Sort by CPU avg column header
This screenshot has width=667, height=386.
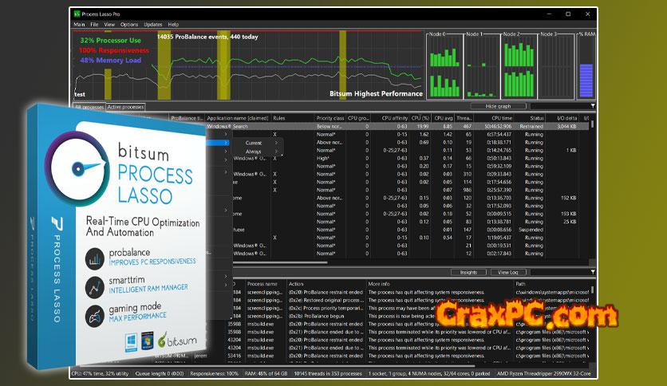pos(443,118)
